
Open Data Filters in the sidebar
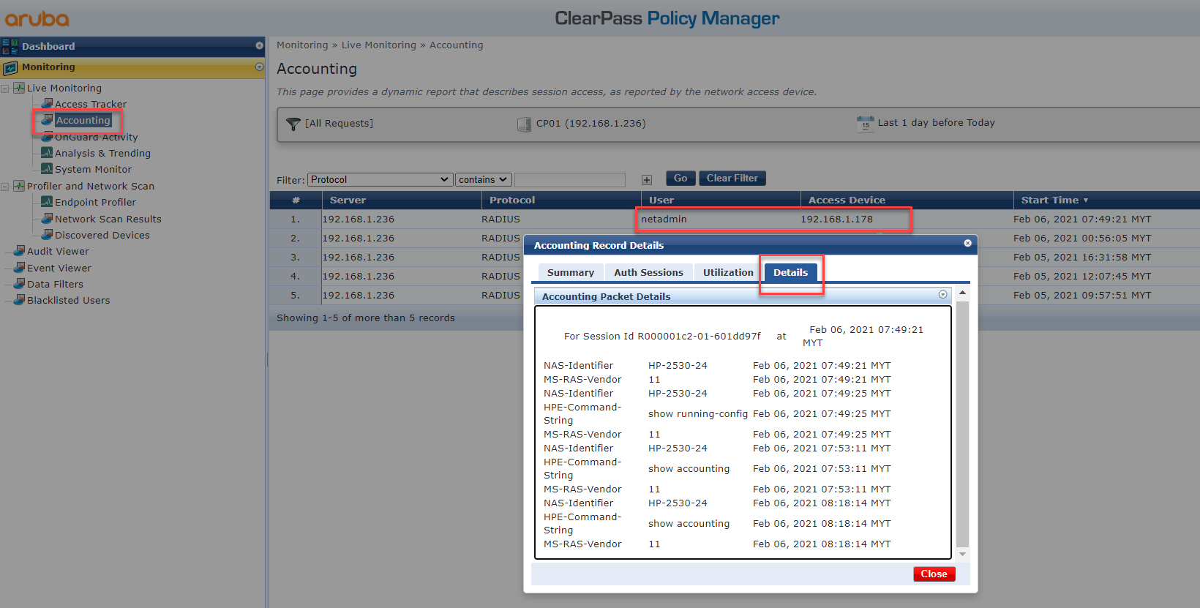(55, 284)
